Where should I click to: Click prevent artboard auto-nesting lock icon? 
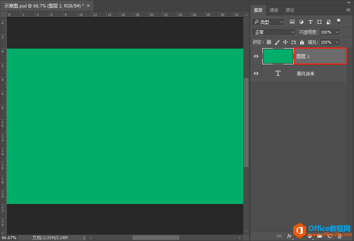293,42
